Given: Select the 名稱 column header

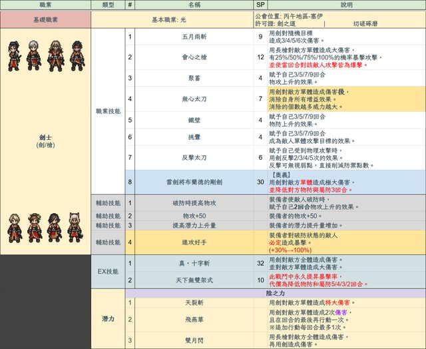Looking at the screenshot, I should click(194, 5).
